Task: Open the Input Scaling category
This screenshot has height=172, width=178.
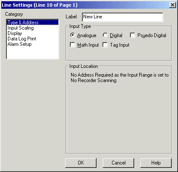Action: [20, 28]
